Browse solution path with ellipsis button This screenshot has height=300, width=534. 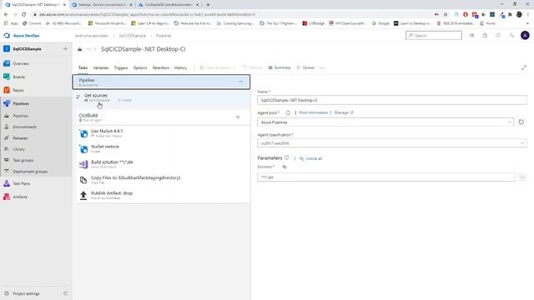522,177
